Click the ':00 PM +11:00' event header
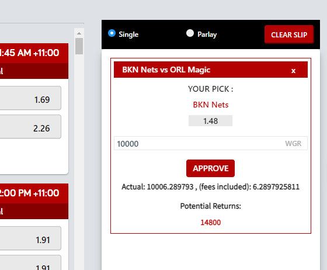This screenshot has height=270, width=327. point(34,193)
